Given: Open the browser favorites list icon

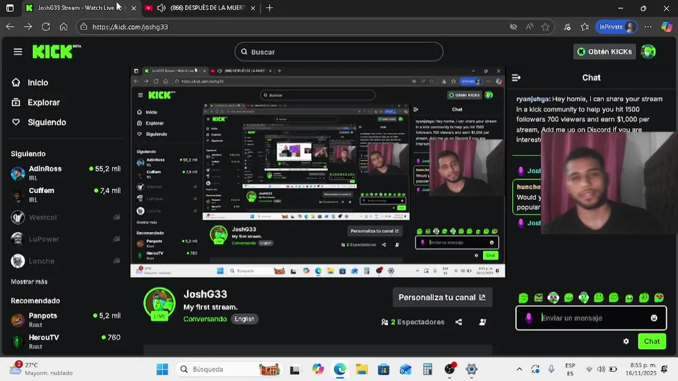Looking at the screenshot, I should pos(585,26).
